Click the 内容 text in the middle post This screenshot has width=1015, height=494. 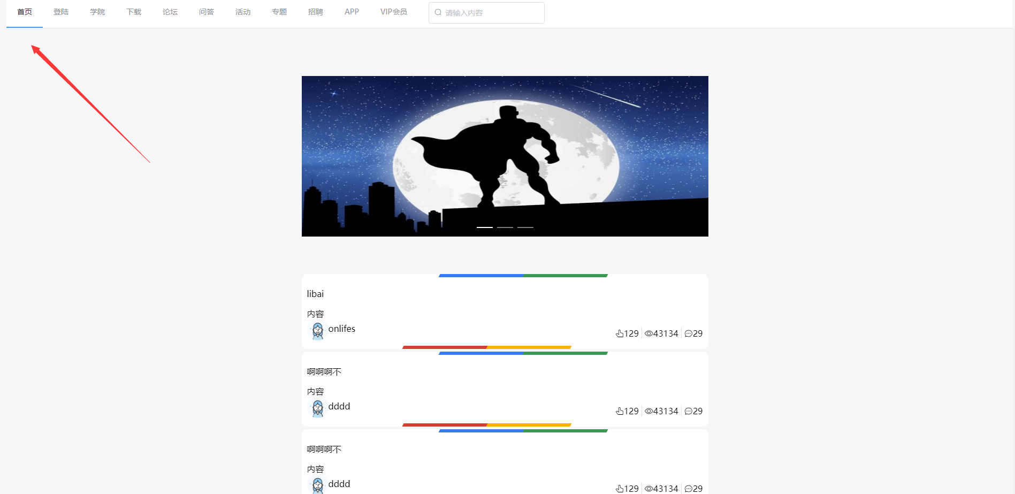pos(316,391)
